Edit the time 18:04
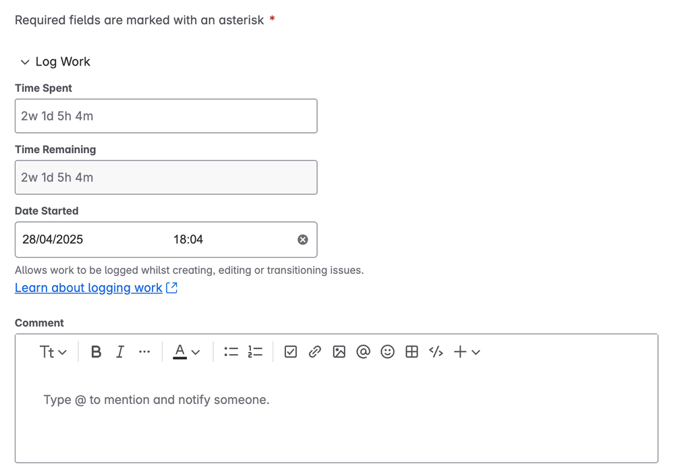The height and width of the screenshot is (468, 674). (x=188, y=239)
